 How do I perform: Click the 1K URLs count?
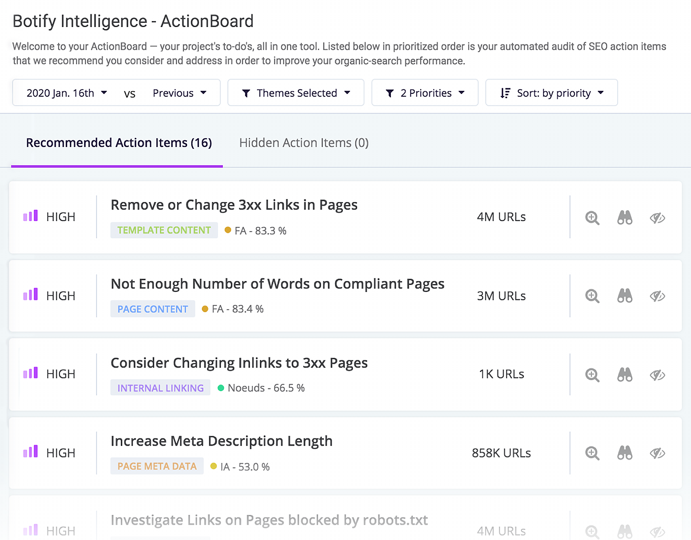[501, 374]
